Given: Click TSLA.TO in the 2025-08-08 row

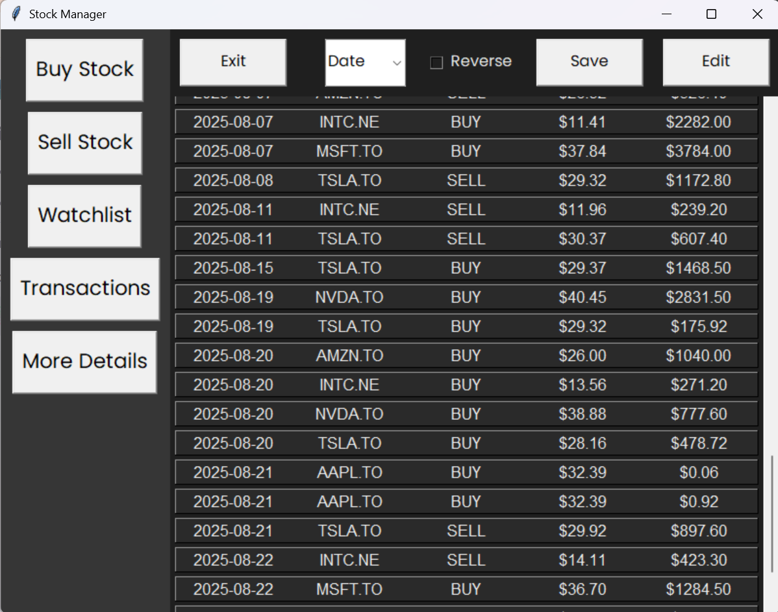Looking at the screenshot, I should point(350,180).
